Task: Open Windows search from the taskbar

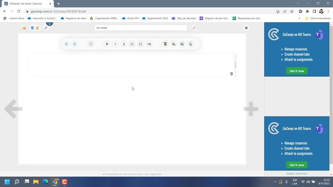Action: pos(17,182)
